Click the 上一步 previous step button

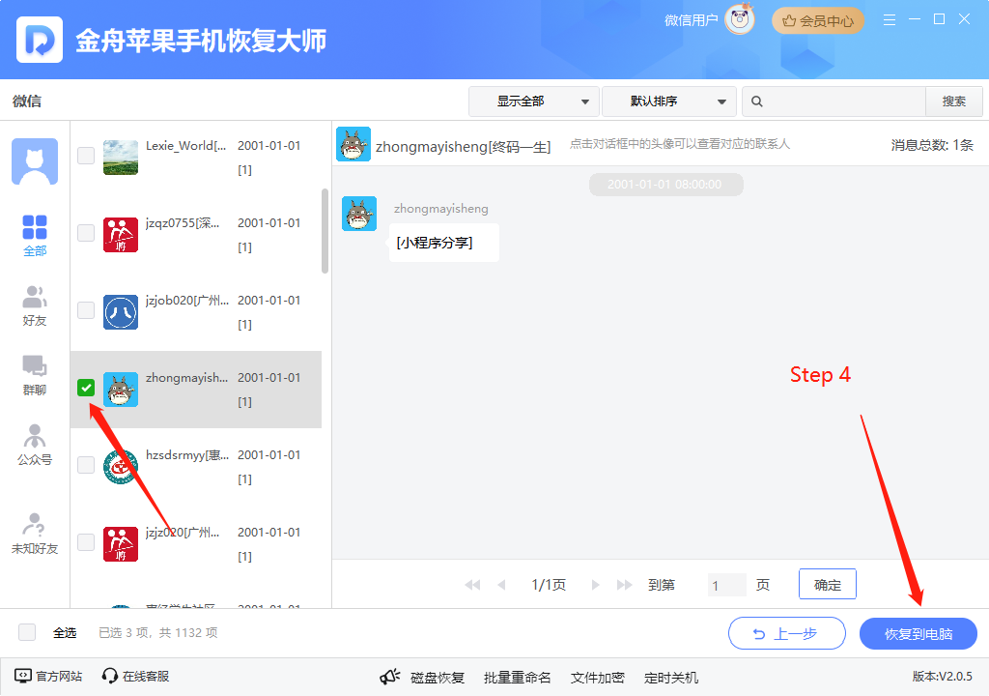(787, 633)
